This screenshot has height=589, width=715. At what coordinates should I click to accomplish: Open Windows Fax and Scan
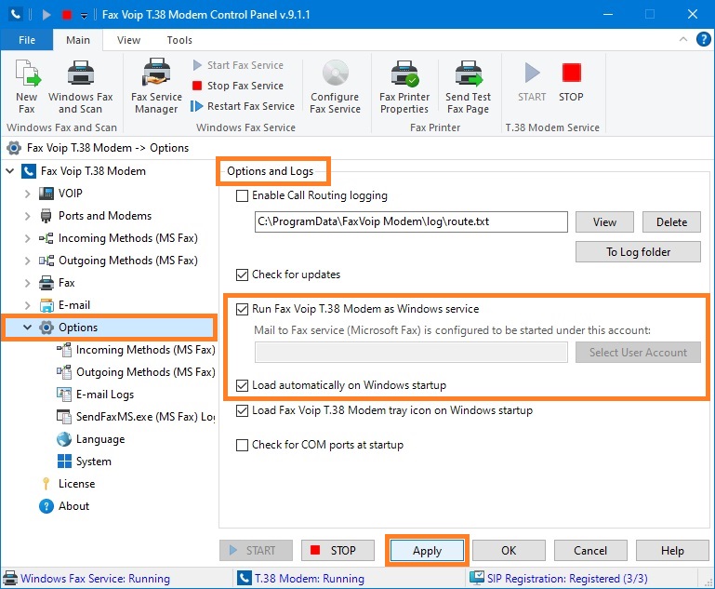pyautogui.click(x=80, y=87)
